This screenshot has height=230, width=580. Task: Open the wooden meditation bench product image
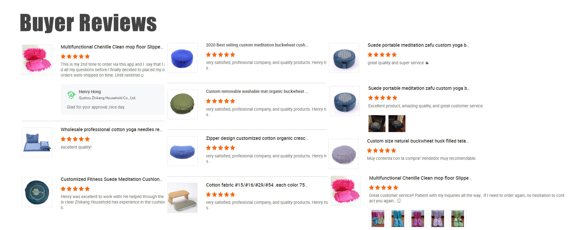(182, 198)
